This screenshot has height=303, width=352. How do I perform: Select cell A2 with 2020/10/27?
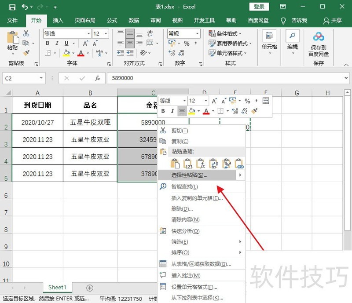coord(37,122)
